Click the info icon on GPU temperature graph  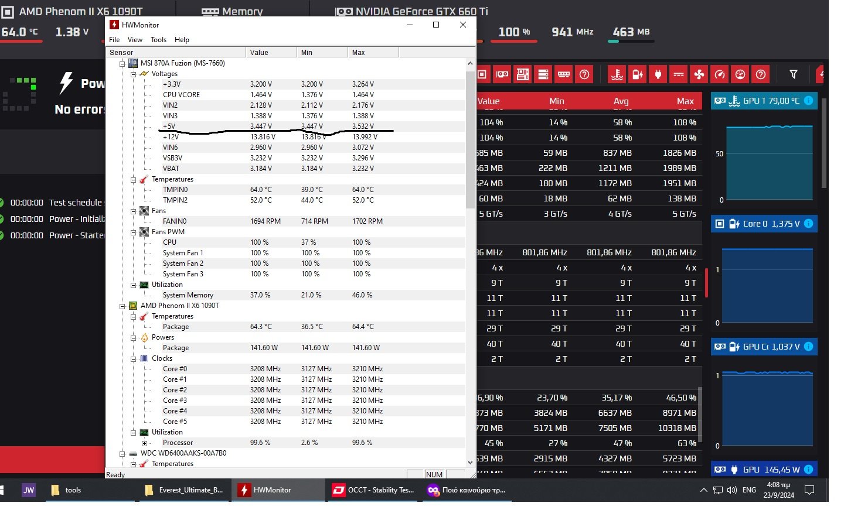pyautogui.click(x=809, y=101)
